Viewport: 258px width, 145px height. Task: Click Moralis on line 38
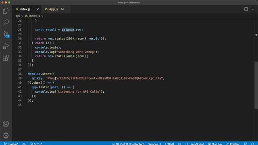tap(34, 74)
